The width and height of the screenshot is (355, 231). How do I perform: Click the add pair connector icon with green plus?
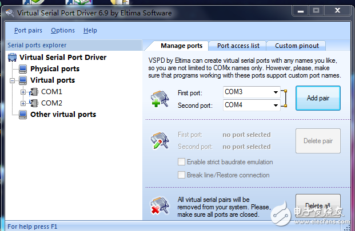159,99
